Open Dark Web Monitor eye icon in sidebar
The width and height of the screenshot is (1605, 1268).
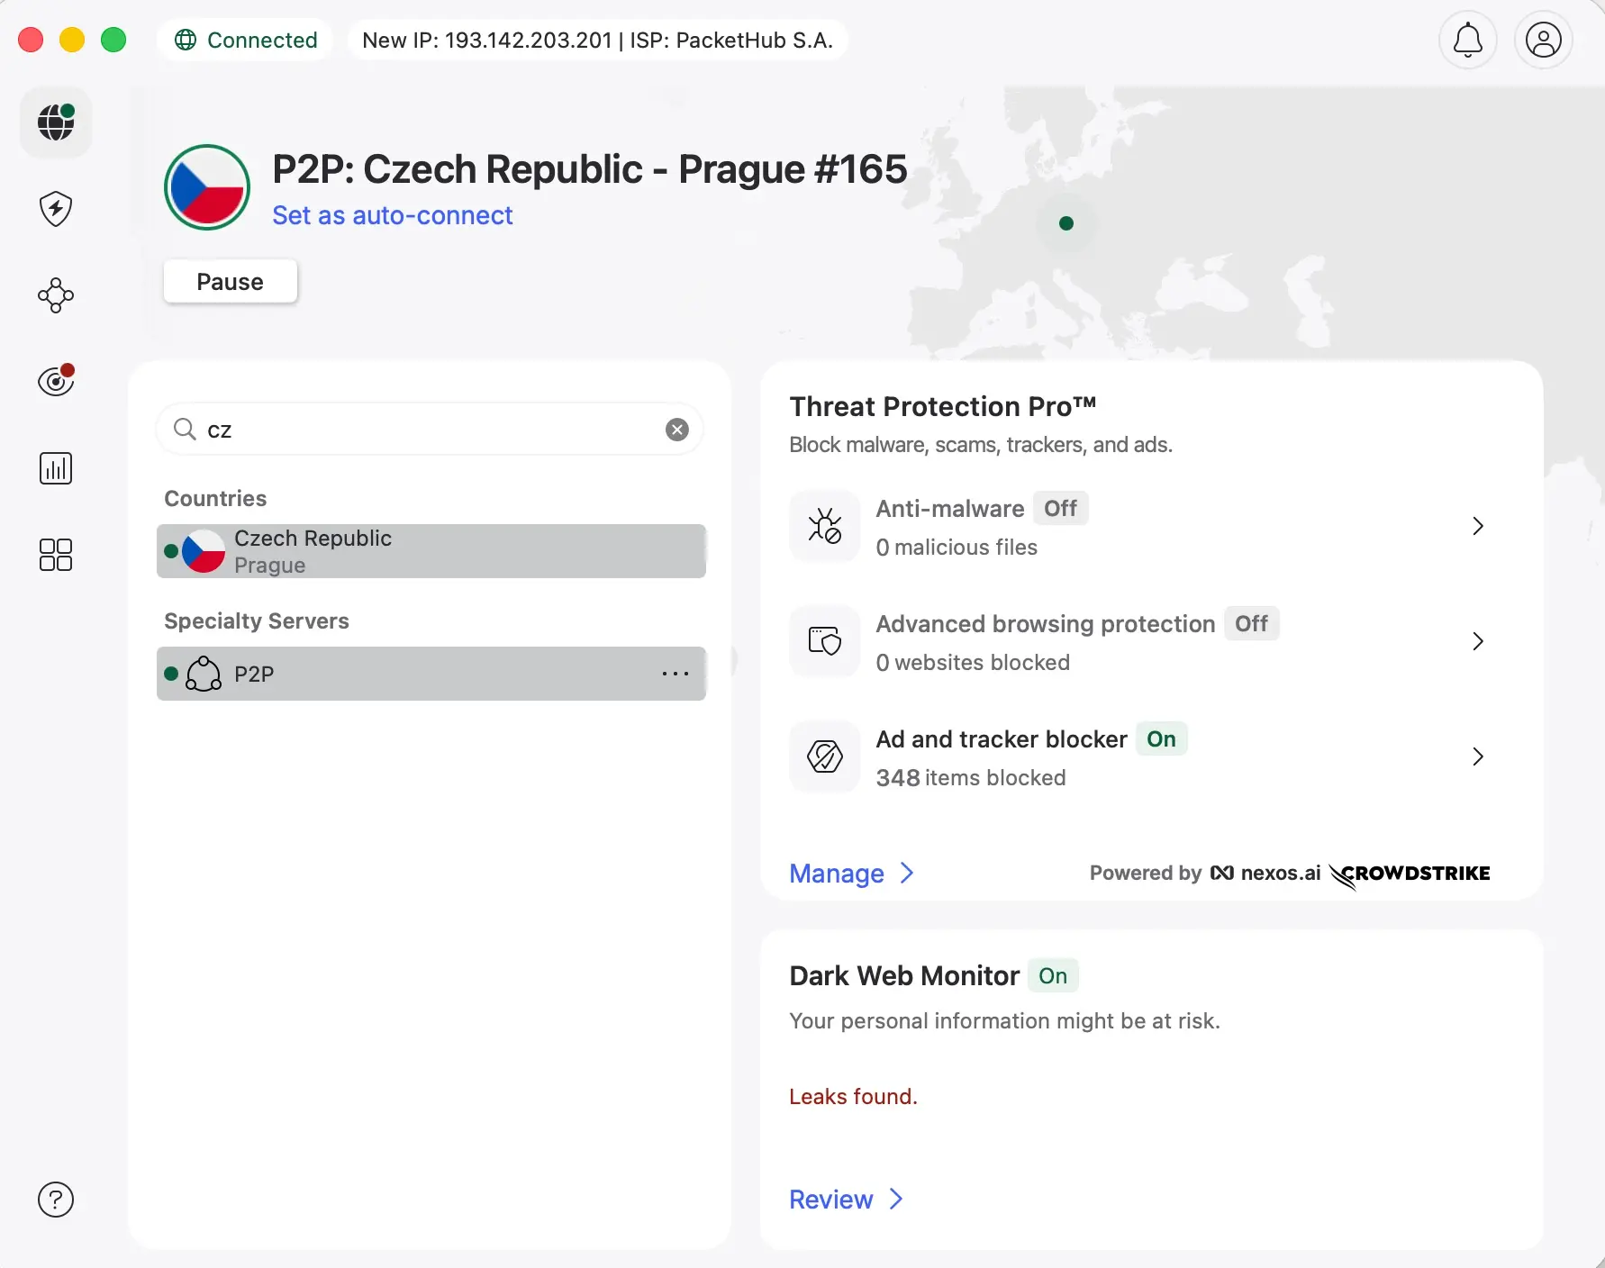coord(55,380)
